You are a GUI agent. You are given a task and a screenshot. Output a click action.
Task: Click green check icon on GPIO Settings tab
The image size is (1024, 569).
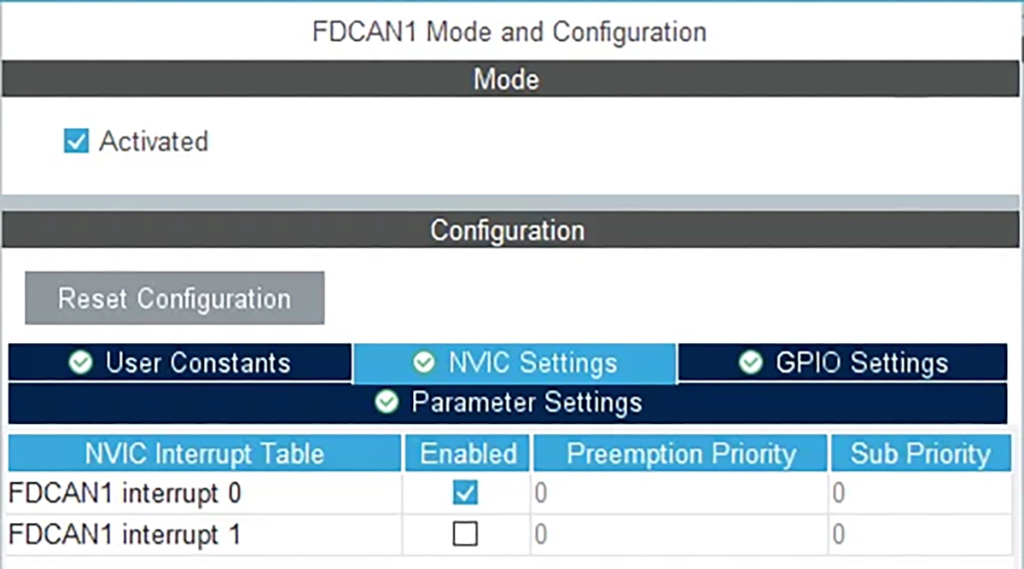[x=751, y=363]
